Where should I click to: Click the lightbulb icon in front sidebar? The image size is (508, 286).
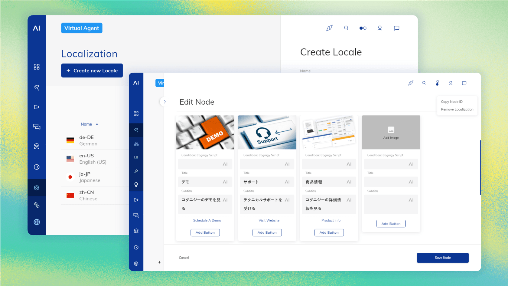point(136,185)
